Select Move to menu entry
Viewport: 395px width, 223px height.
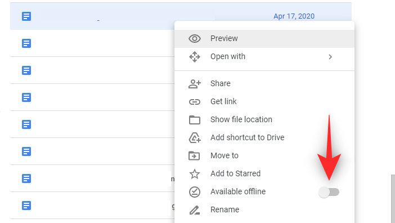coord(264,156)
